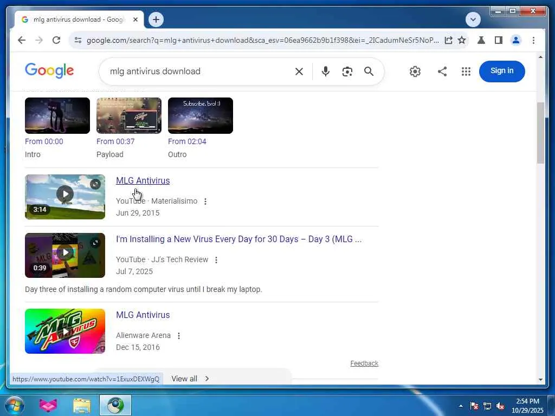This screenshot has width=555, height=416.
Task: Submit search with magnifier icon
Action: (369, 71)
